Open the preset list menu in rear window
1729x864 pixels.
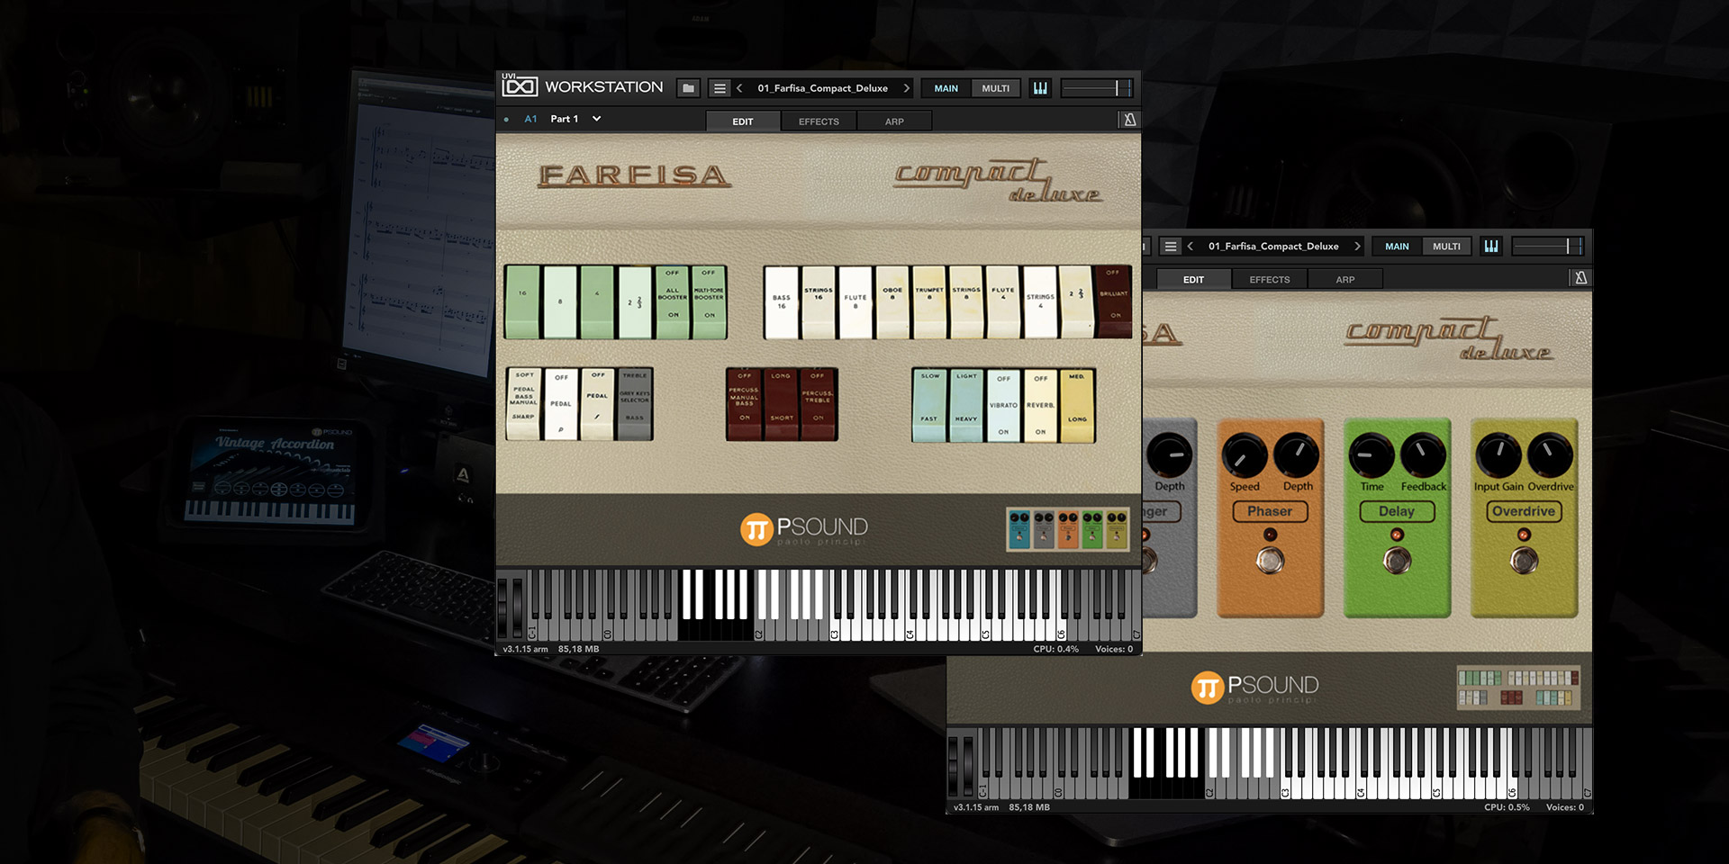pyautogui.click(x=1170, y=247)
